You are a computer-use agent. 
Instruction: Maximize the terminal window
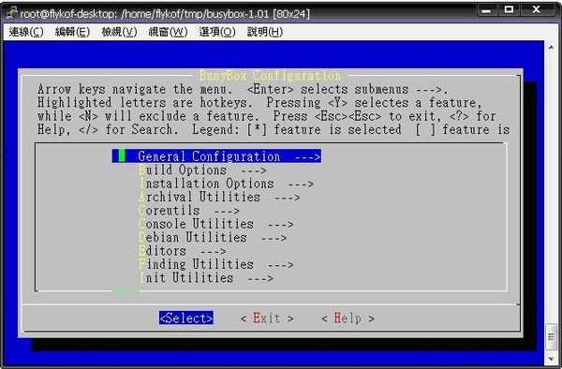tap(509, 10)
